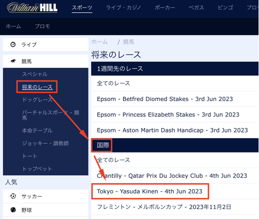Open the ポーカー section
The height and width of the screenshot is (219, 259).
(165, 8)
